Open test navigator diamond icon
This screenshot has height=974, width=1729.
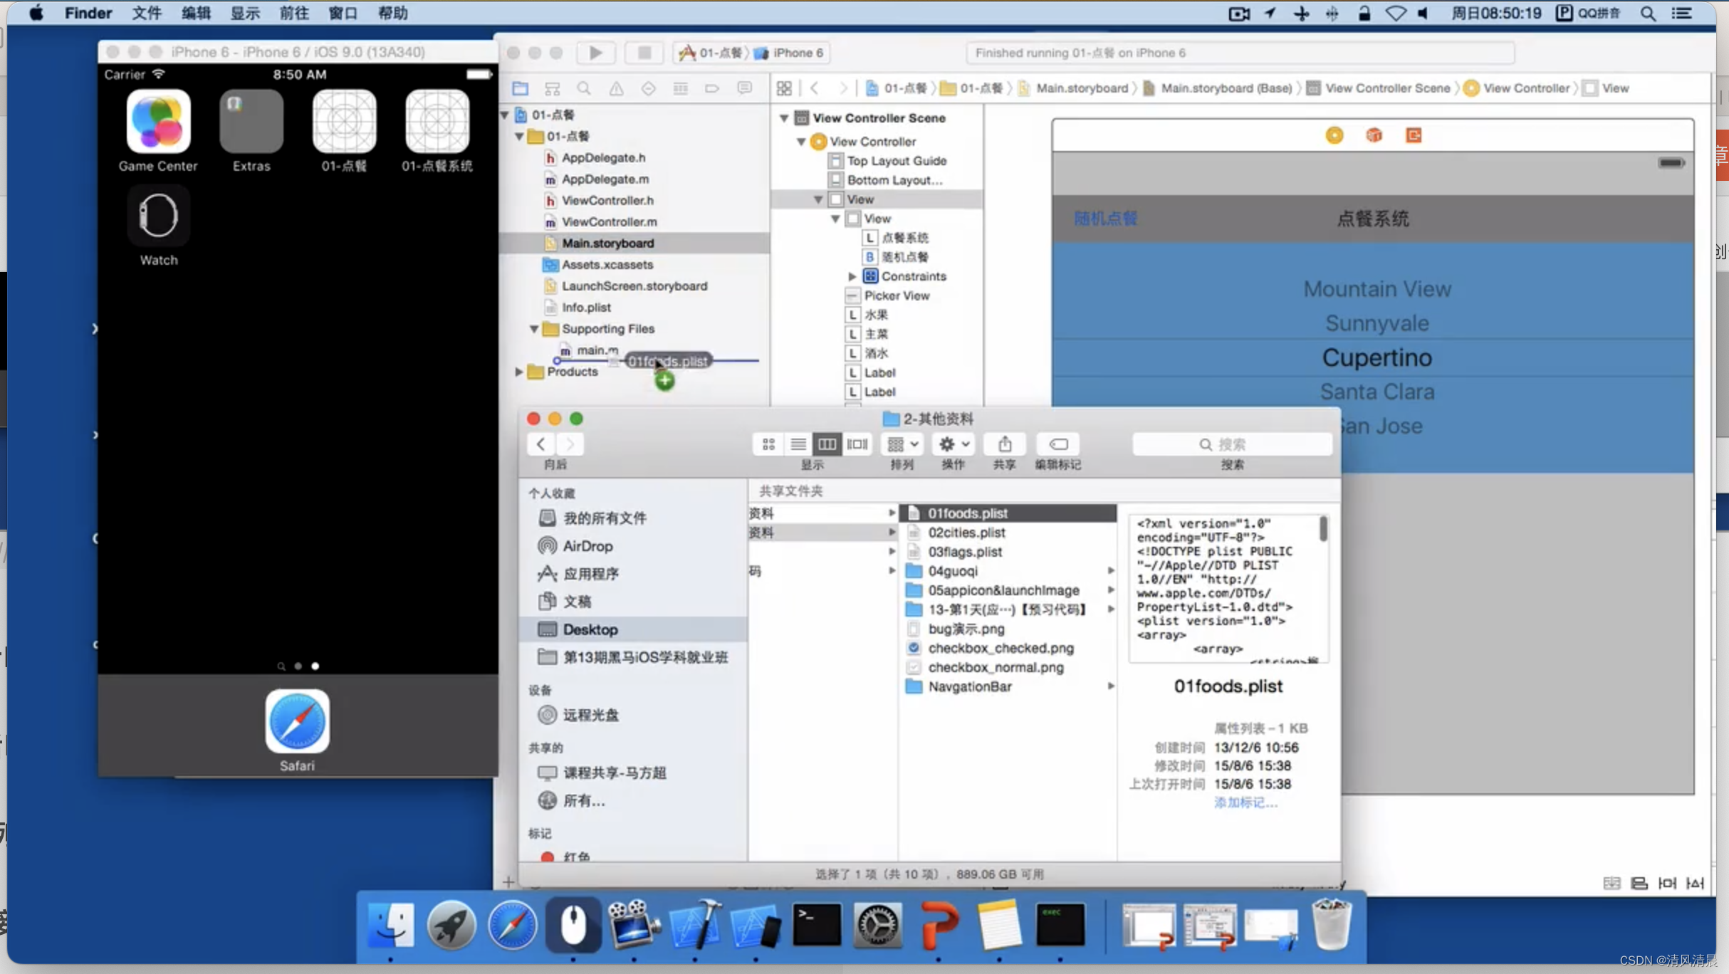click(648, 88)
